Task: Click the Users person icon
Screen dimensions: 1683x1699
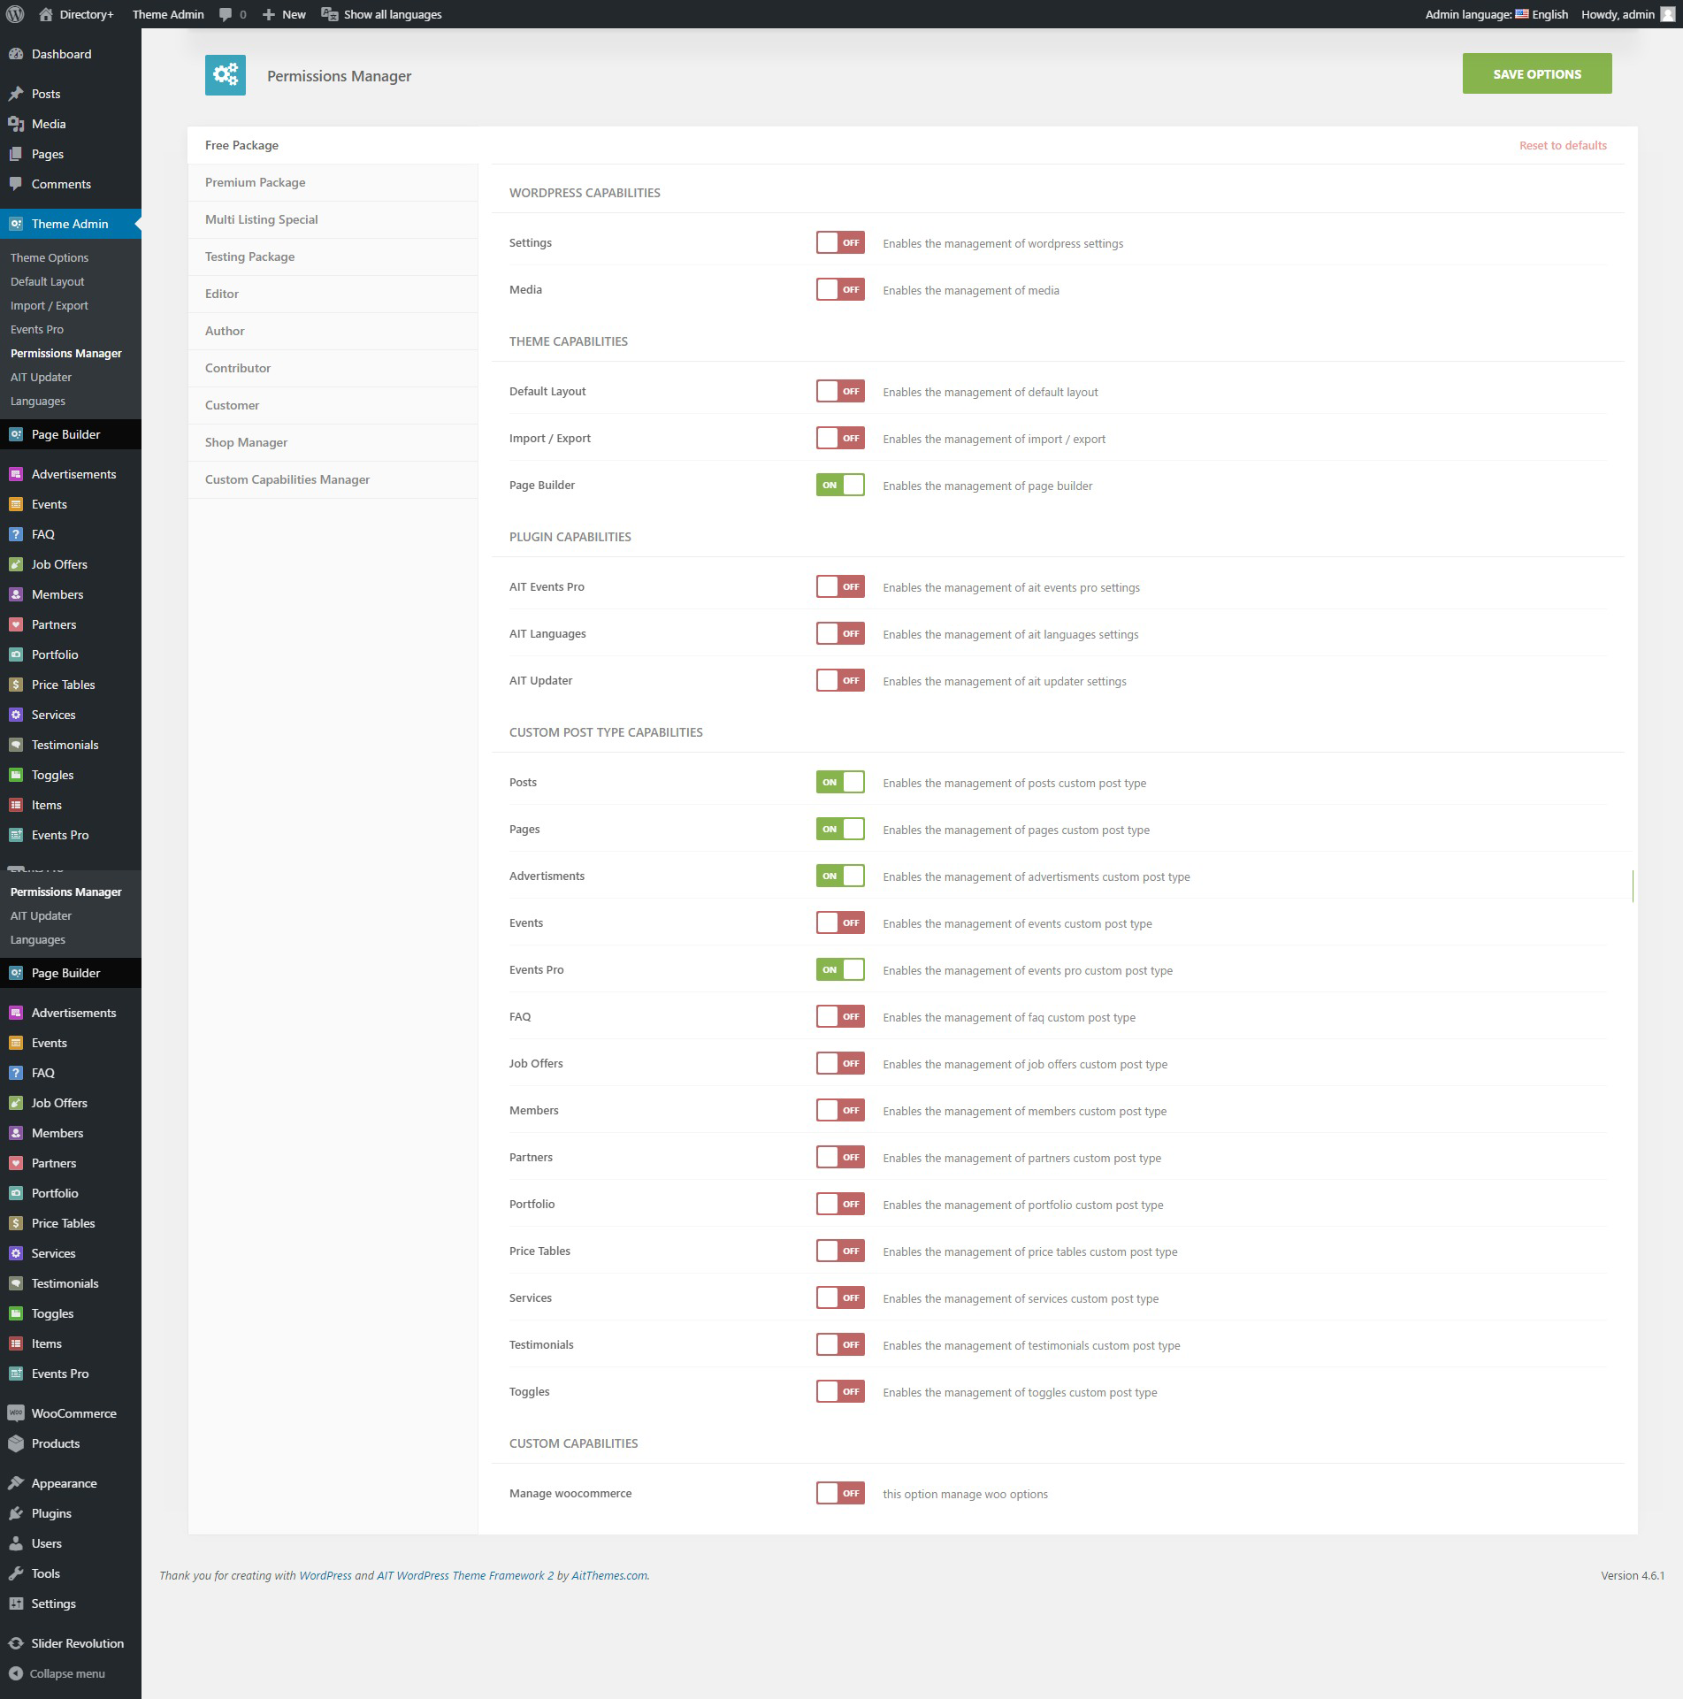Action: tap(16, 1543)
